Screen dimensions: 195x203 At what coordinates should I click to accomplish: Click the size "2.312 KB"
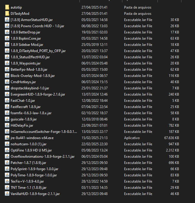pos(173,150)
